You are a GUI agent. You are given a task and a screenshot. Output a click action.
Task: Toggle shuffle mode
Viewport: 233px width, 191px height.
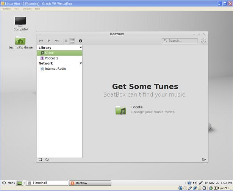(x=41, y=160)
